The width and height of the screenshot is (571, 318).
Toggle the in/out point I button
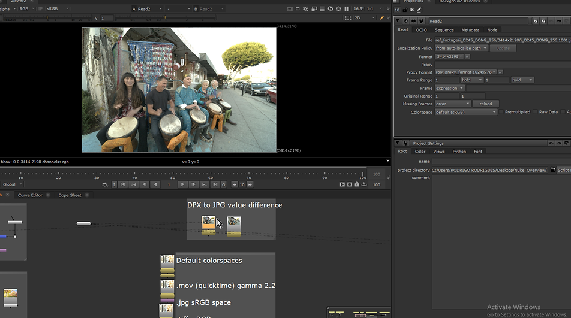point(114,184)
